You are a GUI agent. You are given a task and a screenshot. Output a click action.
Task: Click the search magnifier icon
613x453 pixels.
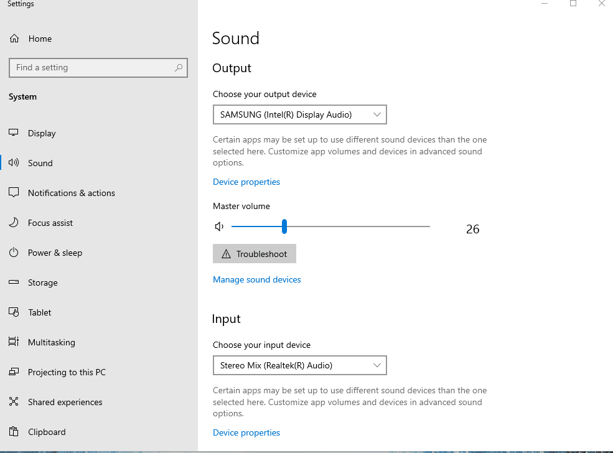(x=179, y=68)
